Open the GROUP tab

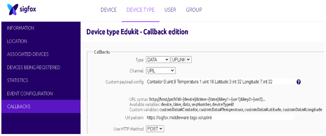coord(194,10)
